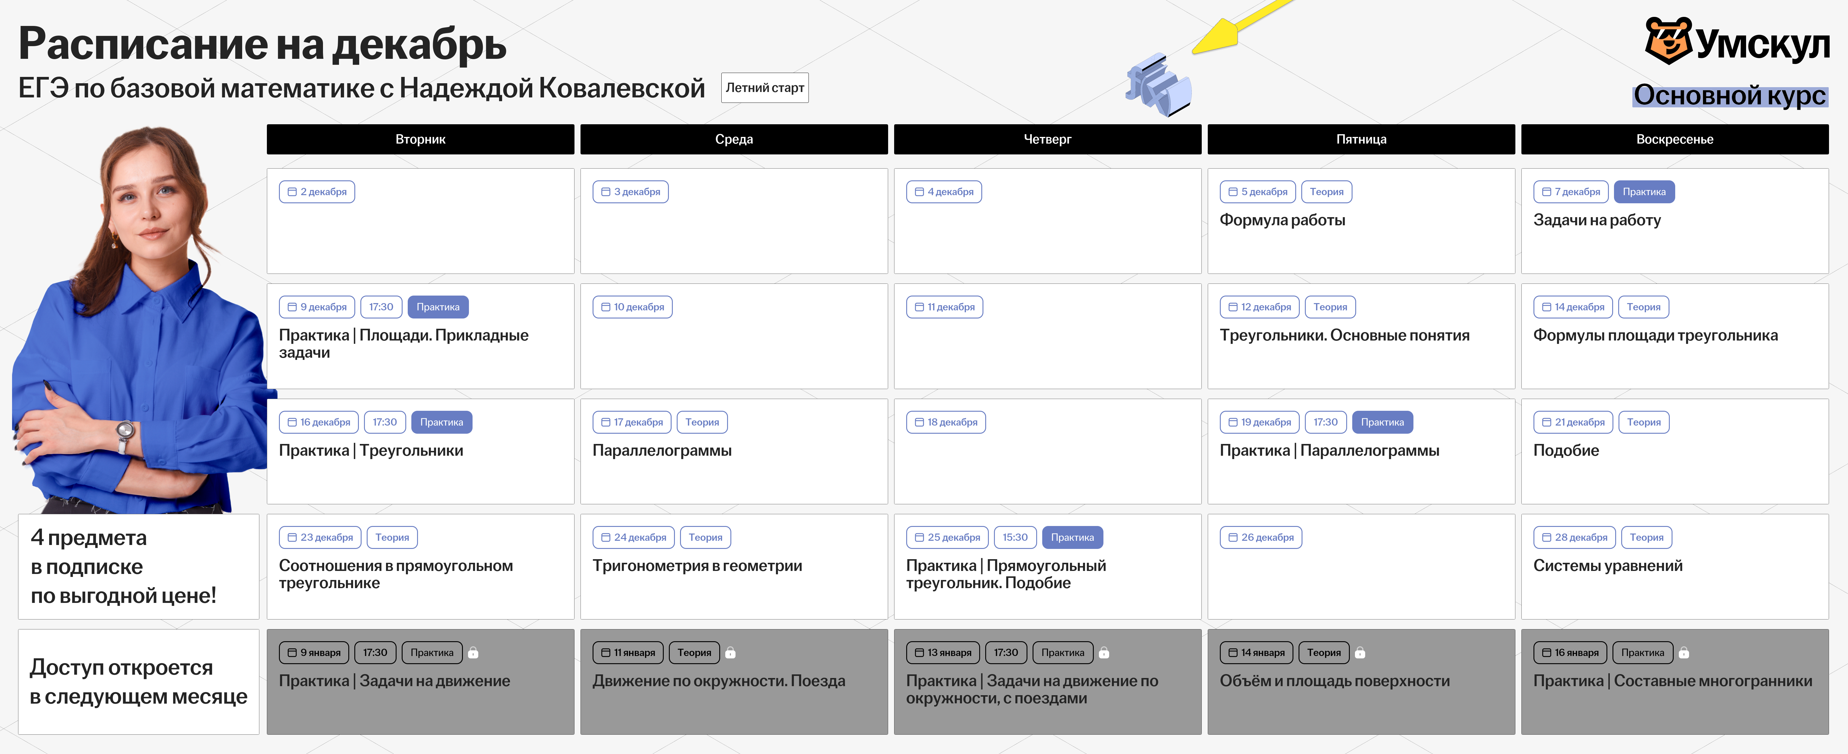
Task: Click lock icon on 13 января lesson
Action: (1104, 653)
